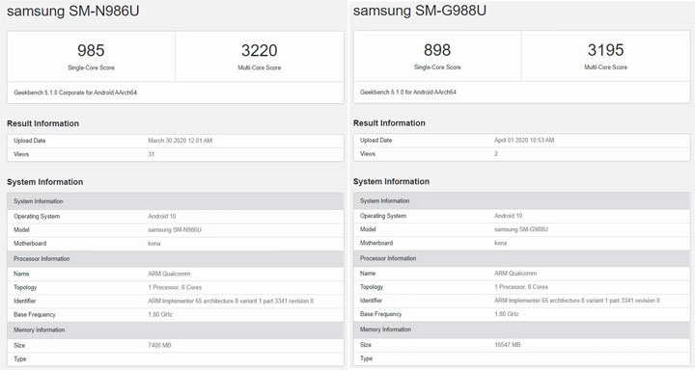The image size is (695, 370).
Task: Click Processor Information header in SM-G988U table
Action: click(x=521, y=258)
